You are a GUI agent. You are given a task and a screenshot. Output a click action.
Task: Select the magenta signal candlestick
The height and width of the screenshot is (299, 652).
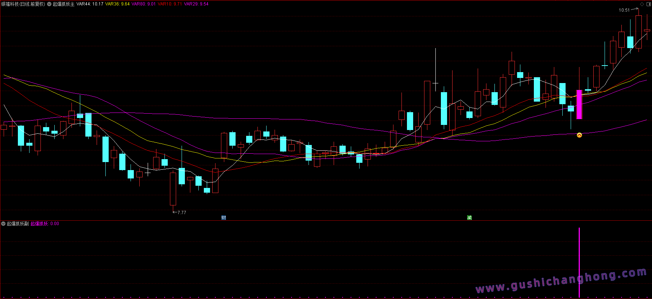tap(579, 105)
